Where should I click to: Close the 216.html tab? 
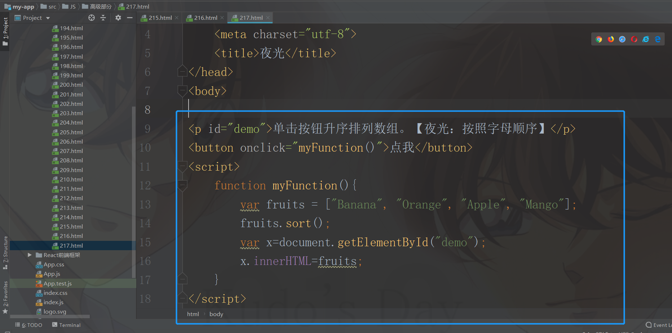[222, 18]
